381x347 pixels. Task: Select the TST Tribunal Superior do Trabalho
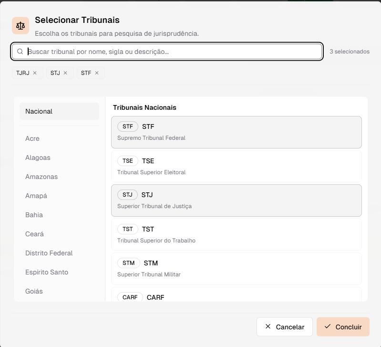click(236, 234)
